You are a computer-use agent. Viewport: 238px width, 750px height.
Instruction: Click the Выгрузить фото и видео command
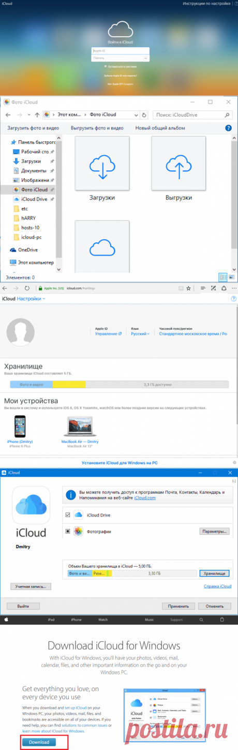click(x=97, y=128)
